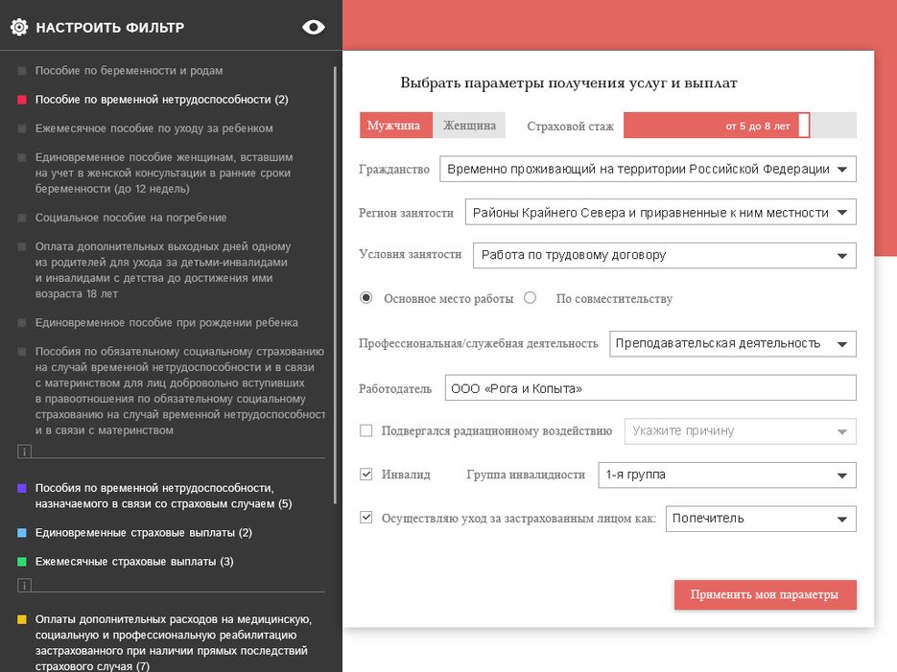Click Пособия по обязательному социальному страхованию item
The height and width of the screenshot is (672, 897).
pyautogui.click(x=179, y=391)
